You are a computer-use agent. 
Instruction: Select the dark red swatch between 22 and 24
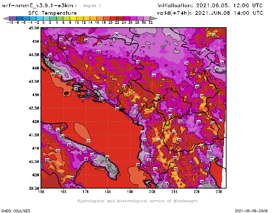(x=120, y=18)
